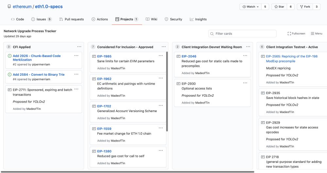
Task: Open EIP-2565 Repricing ModExp precompile link
Action: (292, 59)
